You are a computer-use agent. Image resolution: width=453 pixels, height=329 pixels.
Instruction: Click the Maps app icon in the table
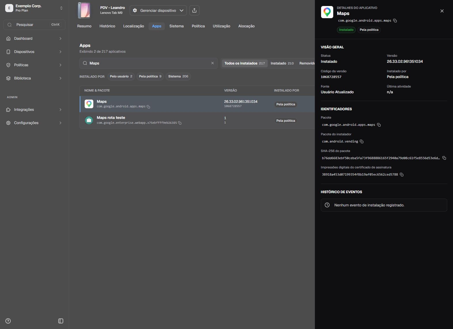click(x=89, y=104)
